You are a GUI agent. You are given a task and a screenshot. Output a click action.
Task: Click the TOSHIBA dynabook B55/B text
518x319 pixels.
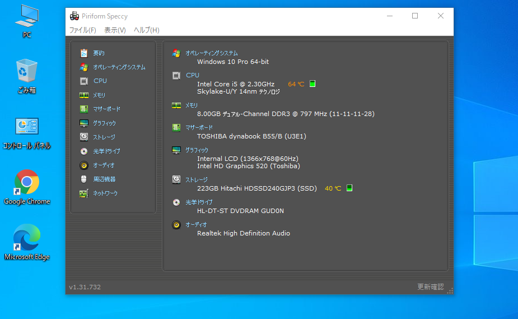coord(252,136)
